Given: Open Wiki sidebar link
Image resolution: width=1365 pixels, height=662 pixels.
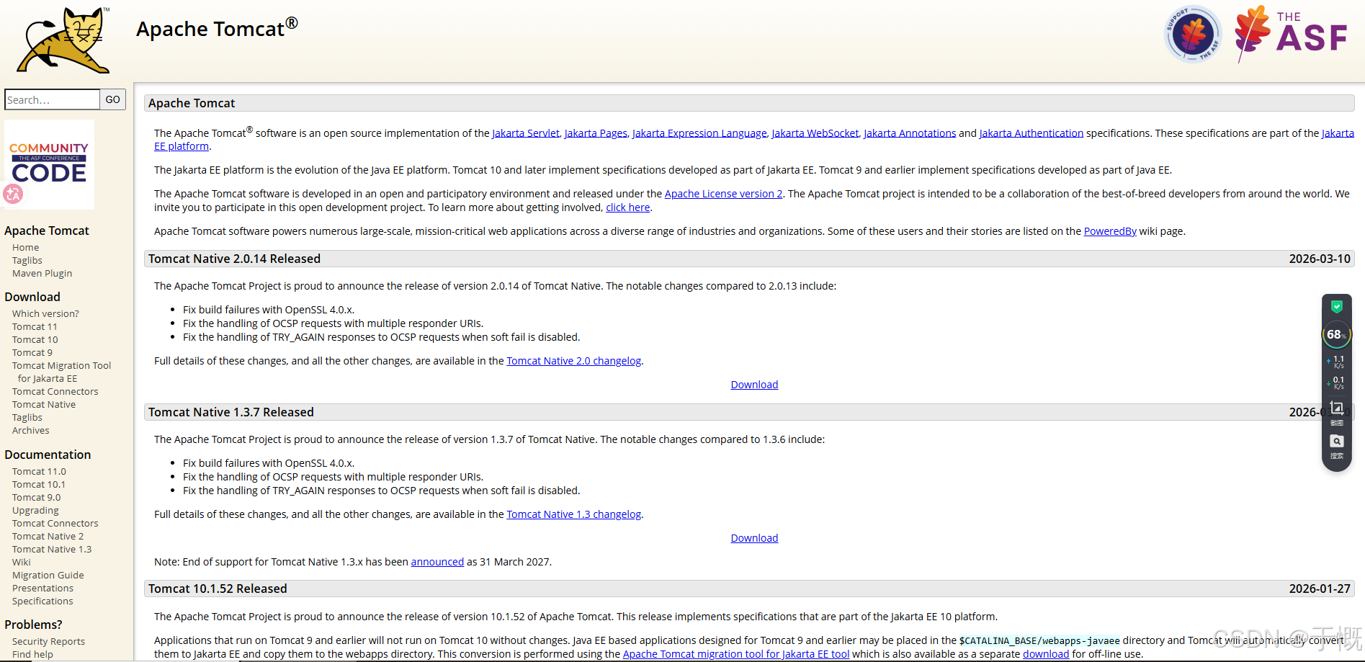Looking at the screenshot, I should coord(22,562).
